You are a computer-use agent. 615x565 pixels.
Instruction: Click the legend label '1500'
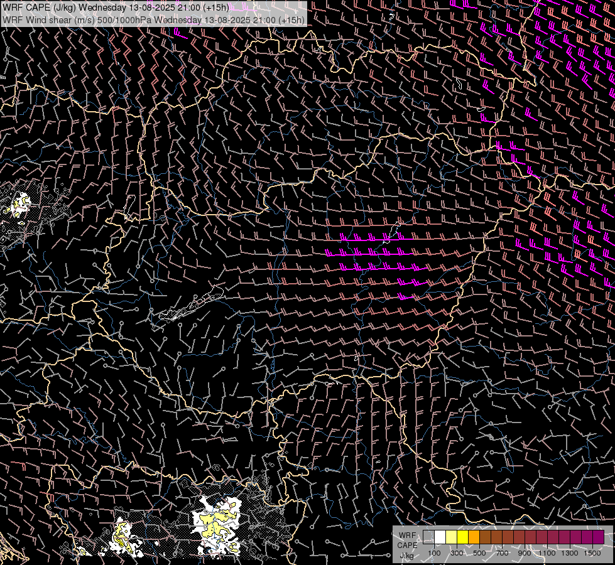(x=592, y=553)
